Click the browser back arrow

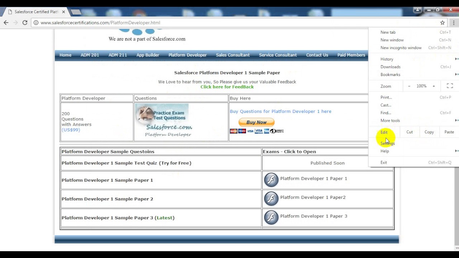pos(6,23)
